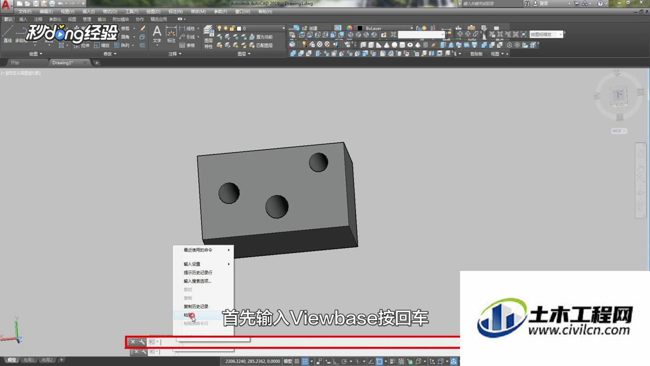
Task: Toggle drawing grid display in status bar
Action: (x=297, y=361)
